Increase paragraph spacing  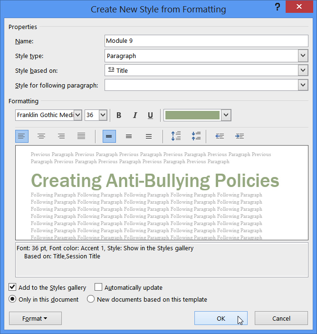[x=176, y=136]
